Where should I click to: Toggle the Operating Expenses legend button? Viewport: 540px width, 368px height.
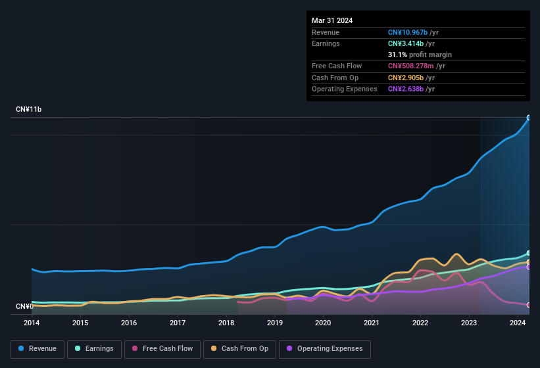point(325,349)
